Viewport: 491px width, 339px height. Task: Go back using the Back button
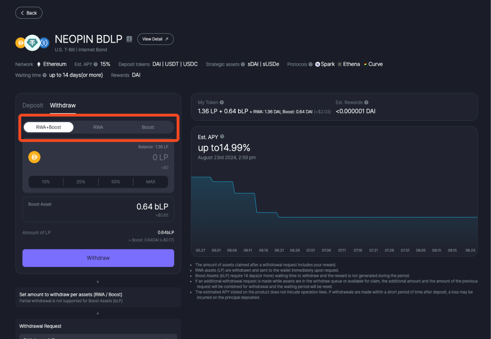pos(29,13)
